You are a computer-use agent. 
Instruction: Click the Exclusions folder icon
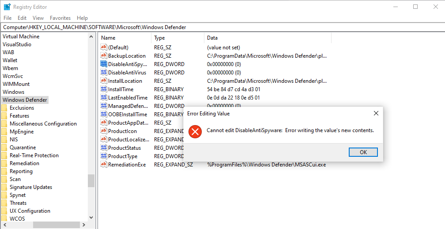point(4,108)
